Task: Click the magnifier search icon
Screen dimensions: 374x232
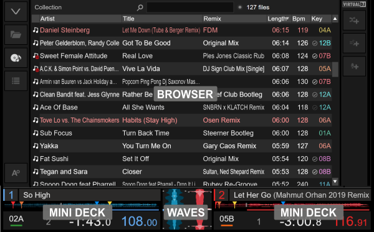Action: tap(140, 7)
